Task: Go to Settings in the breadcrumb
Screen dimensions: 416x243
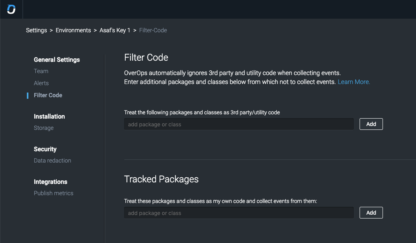Action: (37, 30)
